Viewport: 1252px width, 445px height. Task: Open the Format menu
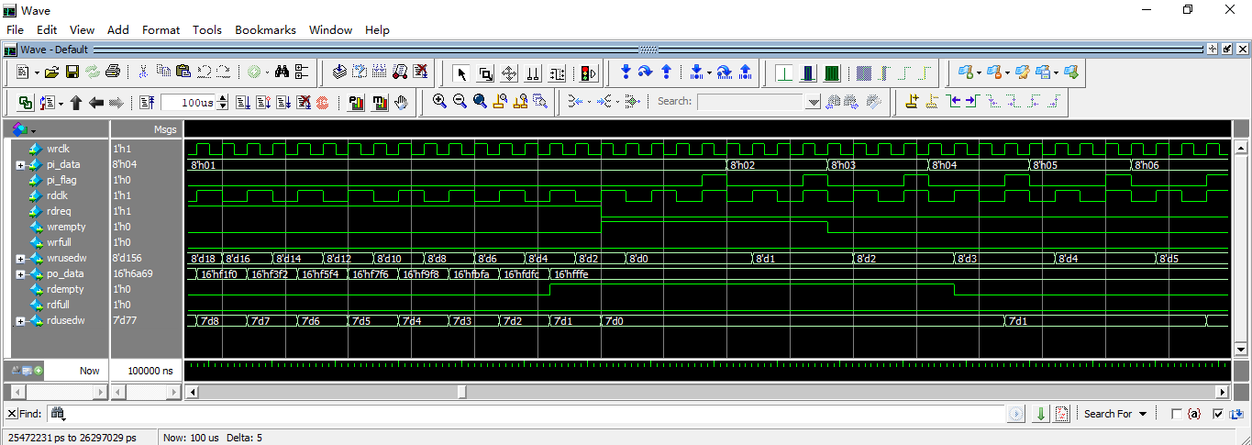click(161, 29)
